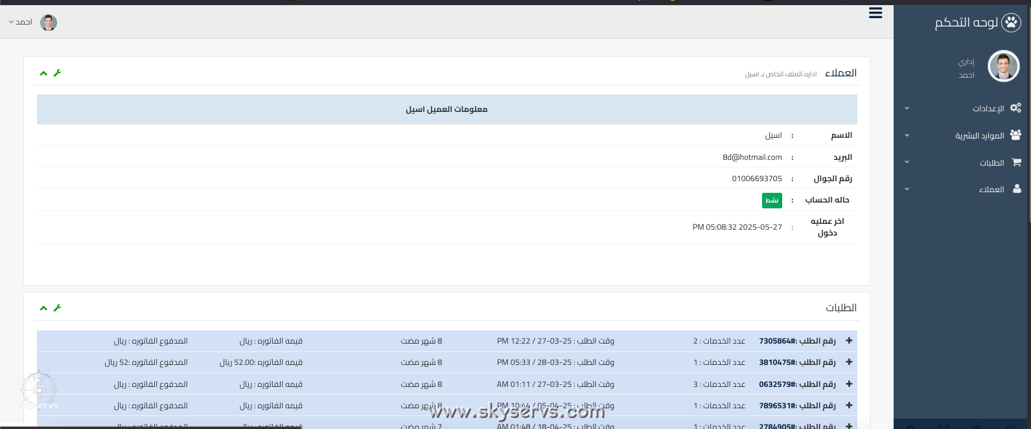Collapse the الطلبات panel with the chevron

43,308
